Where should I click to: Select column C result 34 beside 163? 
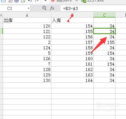click(x=104, y=75)
